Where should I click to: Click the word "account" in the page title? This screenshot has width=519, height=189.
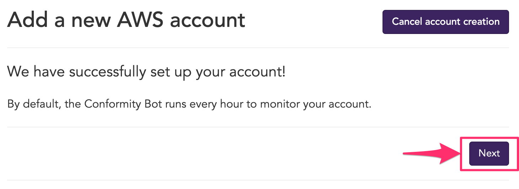tap(207, 20)
